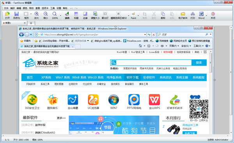Open the 调整大小 resize tool
The width and height of the screenshot is (234, 143).
(x=95, y=14)
